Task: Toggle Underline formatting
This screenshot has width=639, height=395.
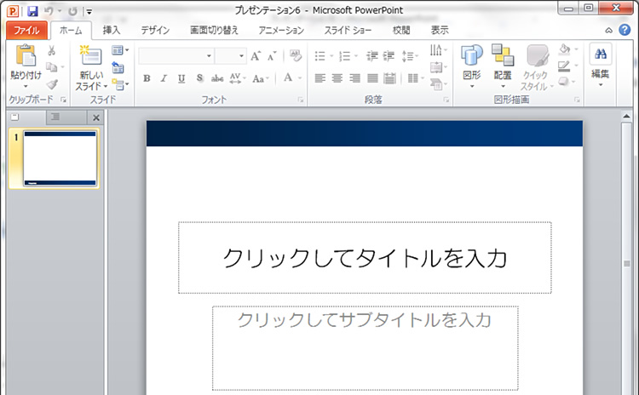Action: [181, 78]
